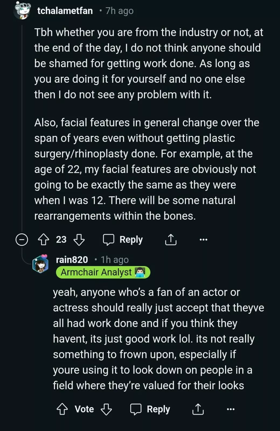Tap rain820's avatar image
Image resolution: width=280 pixels, height=431 pixels.
tap(40, 264)
